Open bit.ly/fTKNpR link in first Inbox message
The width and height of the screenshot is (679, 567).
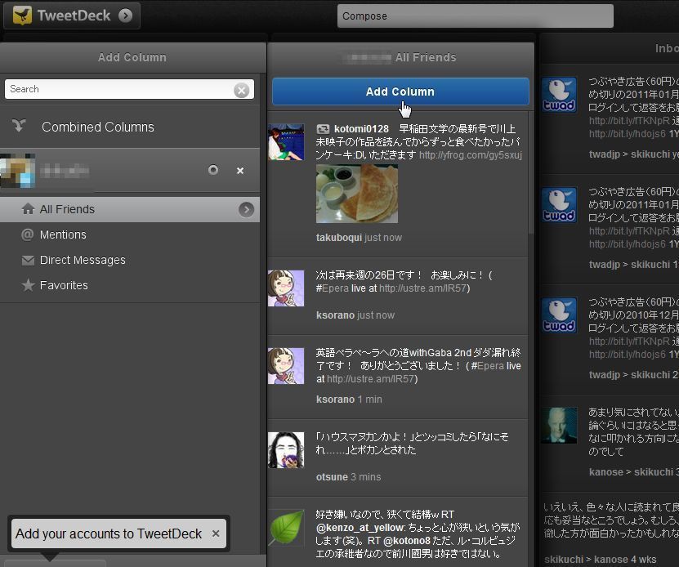pyautogui.click(x=629, y=121)
